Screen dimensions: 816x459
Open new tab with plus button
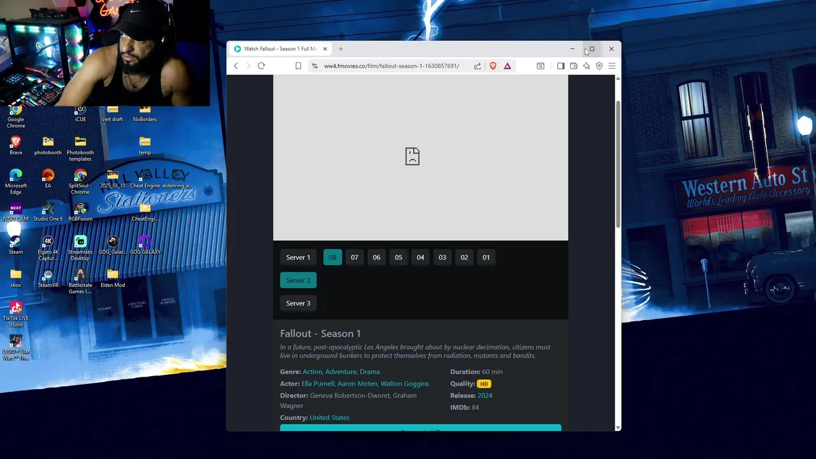pos(340,49)
